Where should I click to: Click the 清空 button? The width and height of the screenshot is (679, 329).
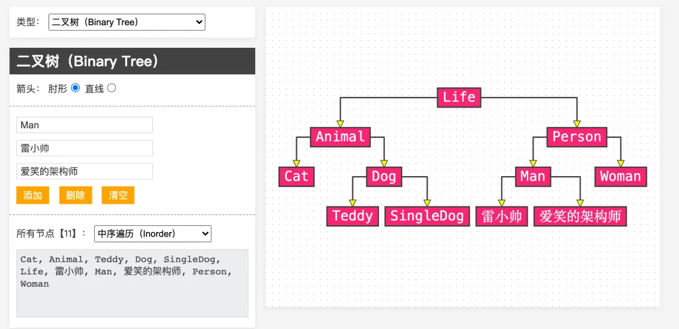pos(118,195)
